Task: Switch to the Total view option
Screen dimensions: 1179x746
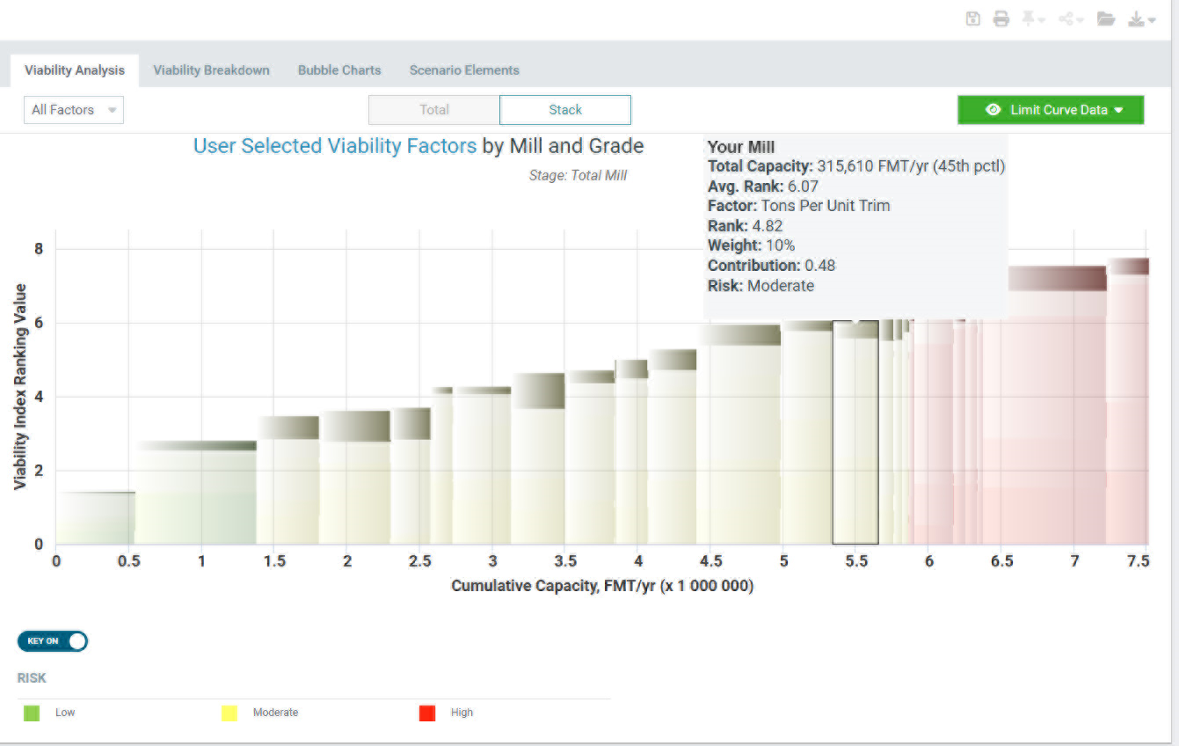Action: (433, 109)
